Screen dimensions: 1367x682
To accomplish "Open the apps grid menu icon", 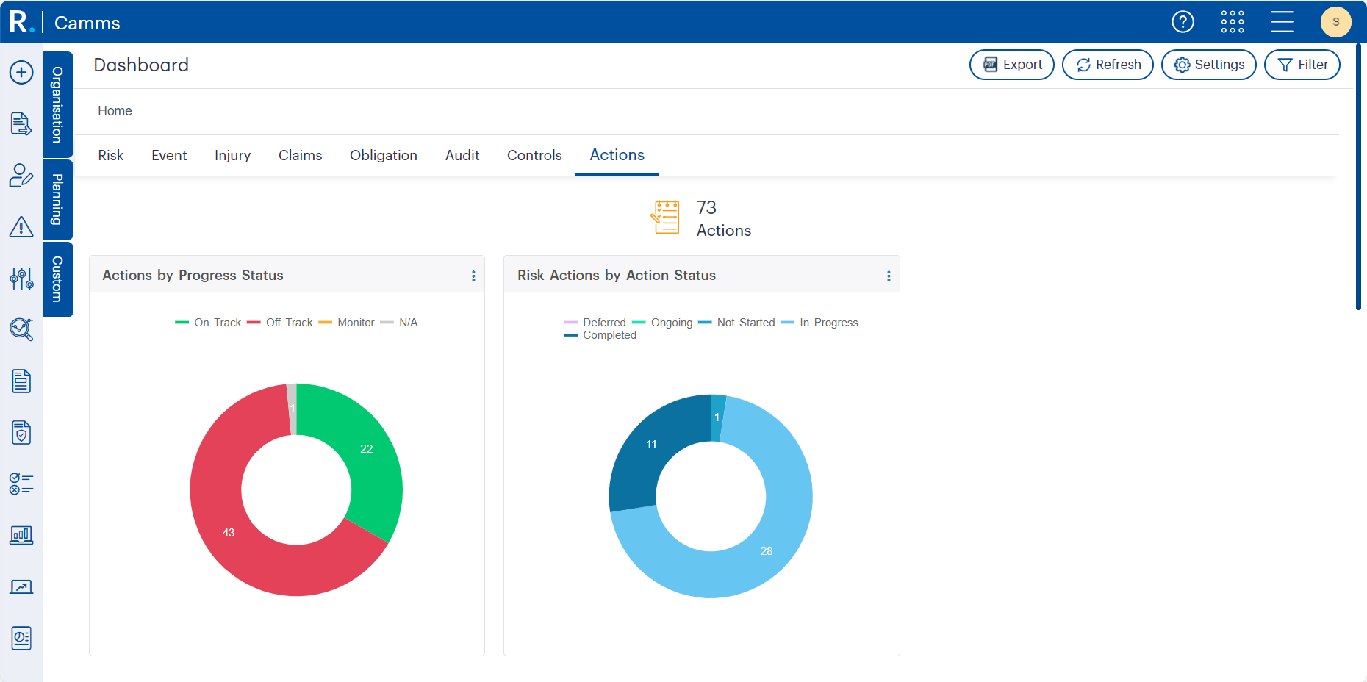I will [1233, 22].
